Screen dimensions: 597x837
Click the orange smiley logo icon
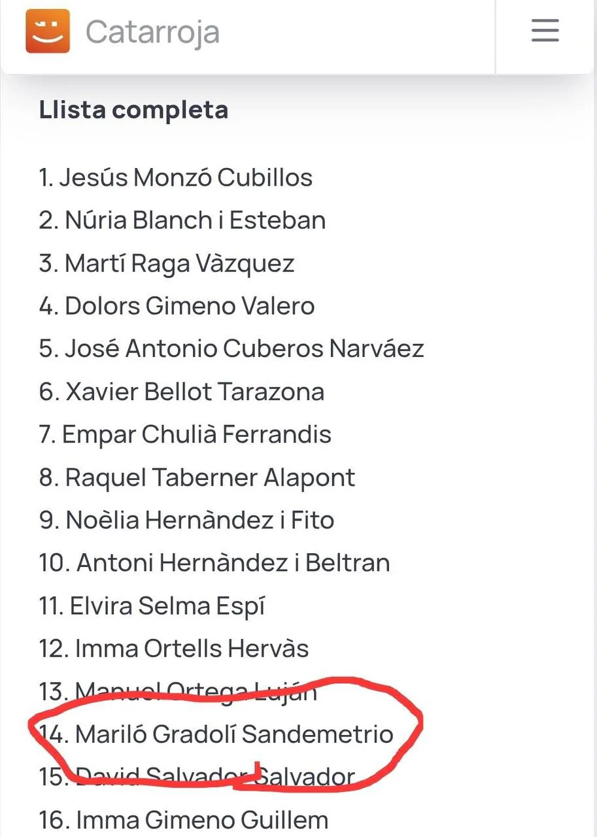pyautogui.click(x=48, y=31)
